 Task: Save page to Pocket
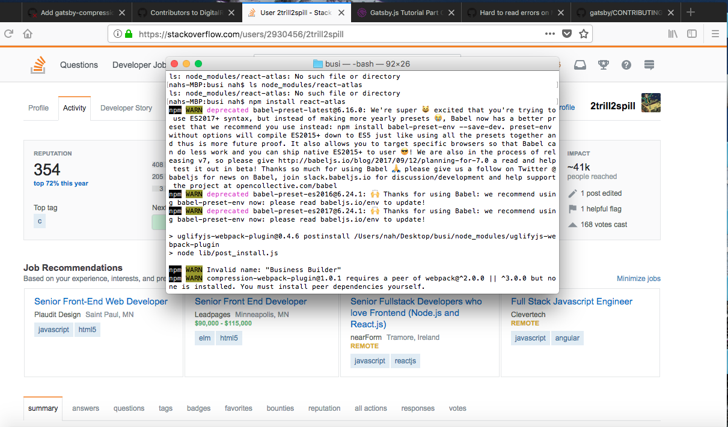[x=567, y=34]
